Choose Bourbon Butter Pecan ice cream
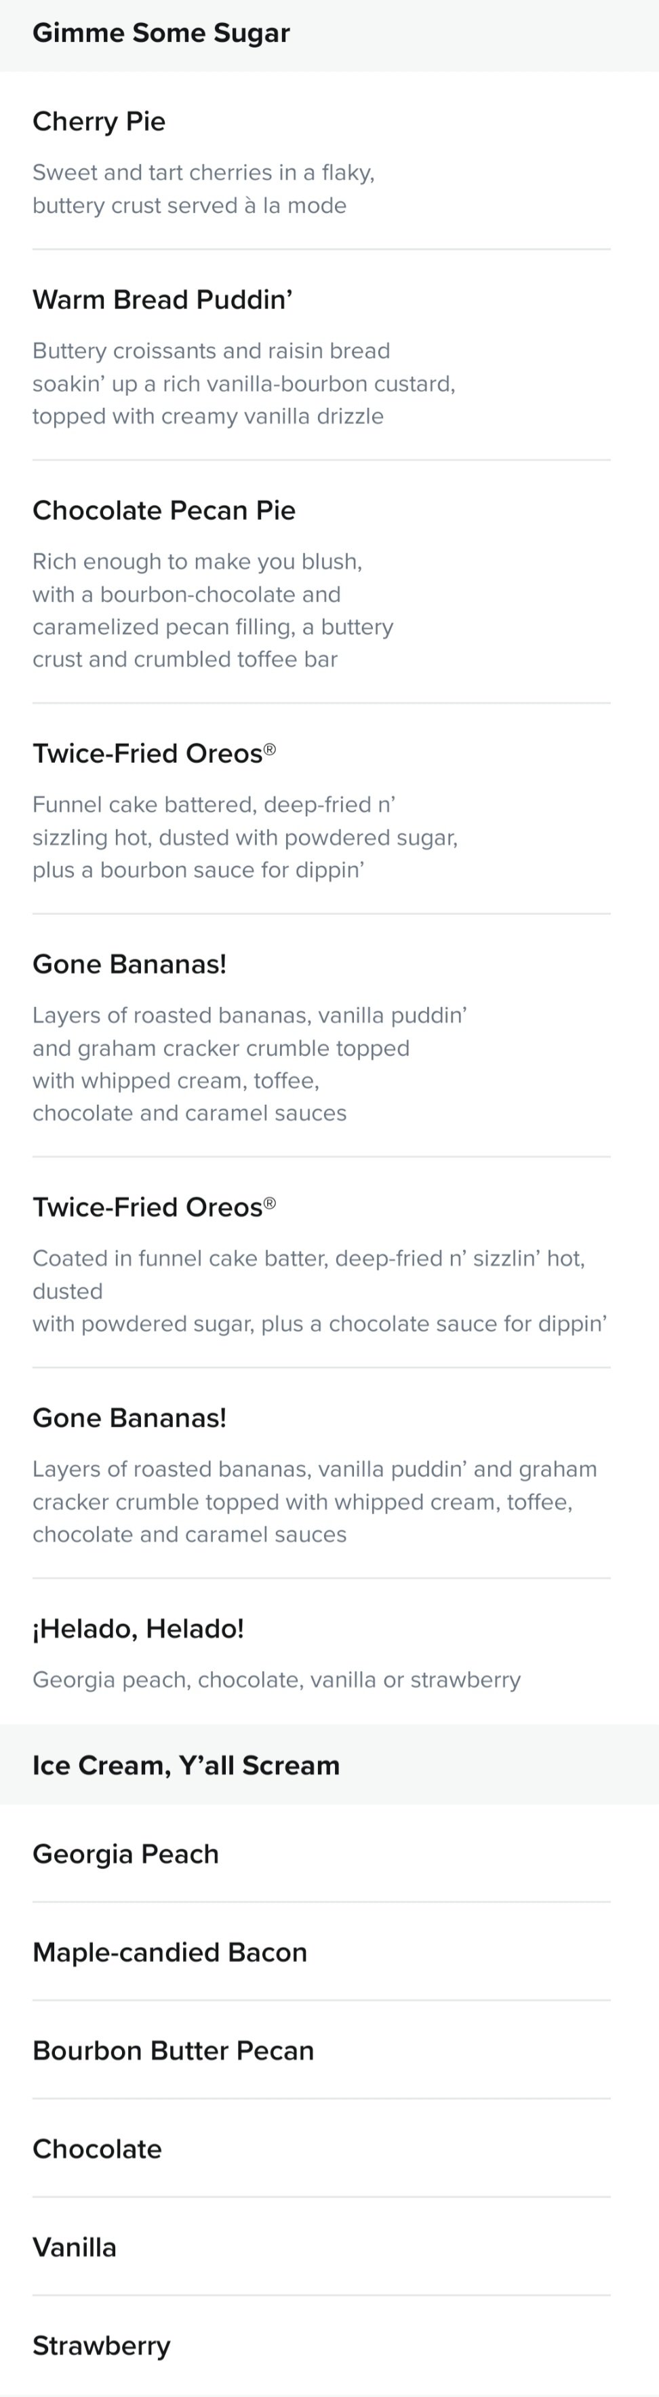The image size is (659, 2397). pos(321,2050)
